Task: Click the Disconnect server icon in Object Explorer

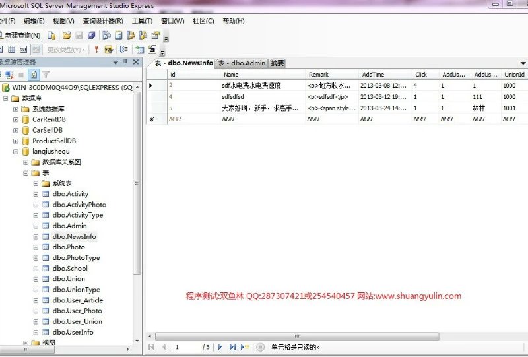Action: [x=9, y=75]
